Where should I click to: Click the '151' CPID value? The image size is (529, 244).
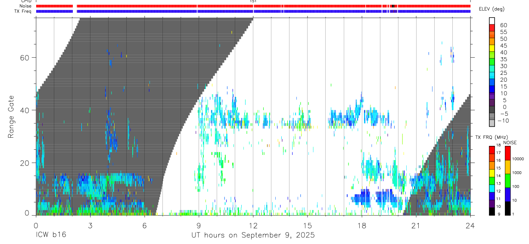pyautogui.click(x=253, y=1)
